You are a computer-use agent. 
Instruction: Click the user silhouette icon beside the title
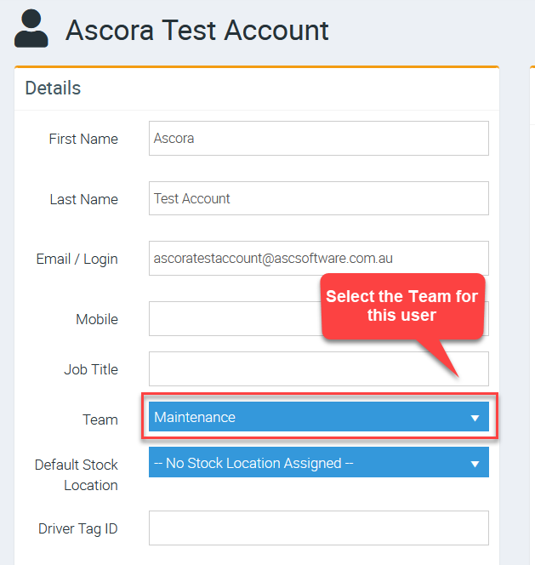31,28
